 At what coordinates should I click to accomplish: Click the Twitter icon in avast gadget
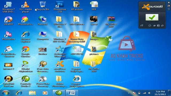coord(154,26)
